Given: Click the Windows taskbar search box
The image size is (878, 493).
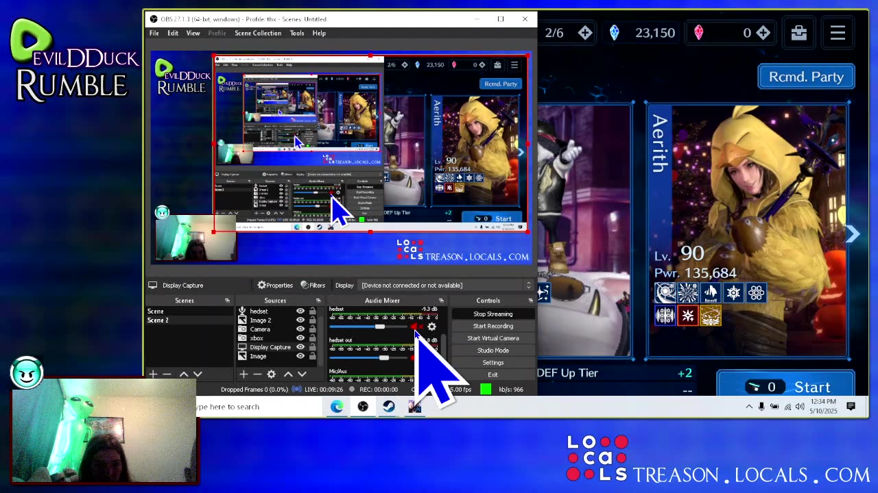Looking at the screenshot, I should (x=259, y=407).
